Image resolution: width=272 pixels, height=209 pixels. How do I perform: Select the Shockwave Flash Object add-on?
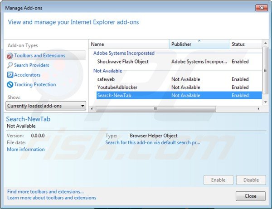[x=179, y=62]
